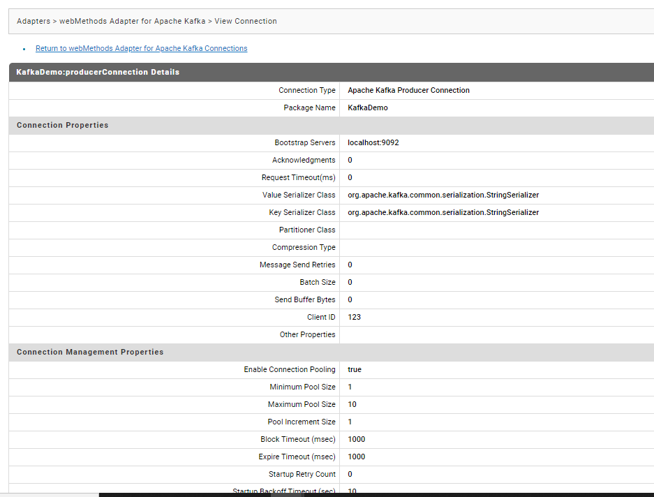Click the Pool Increment Size label
Image resolution: width=654 pixels, height=497 pixels.
(302, 422)
